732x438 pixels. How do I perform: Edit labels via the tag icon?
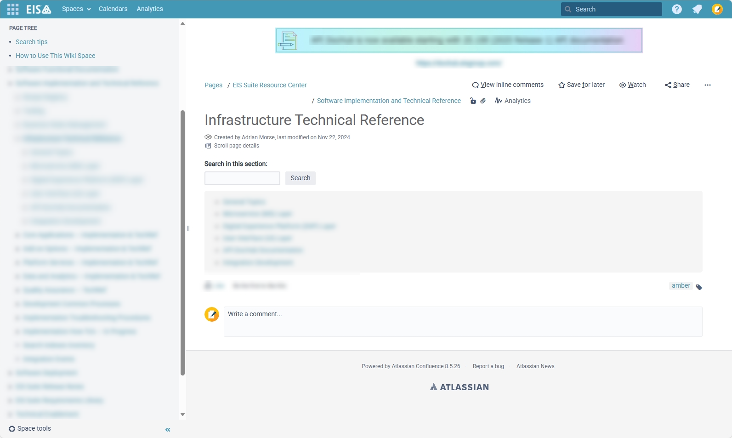click(699, 287)
